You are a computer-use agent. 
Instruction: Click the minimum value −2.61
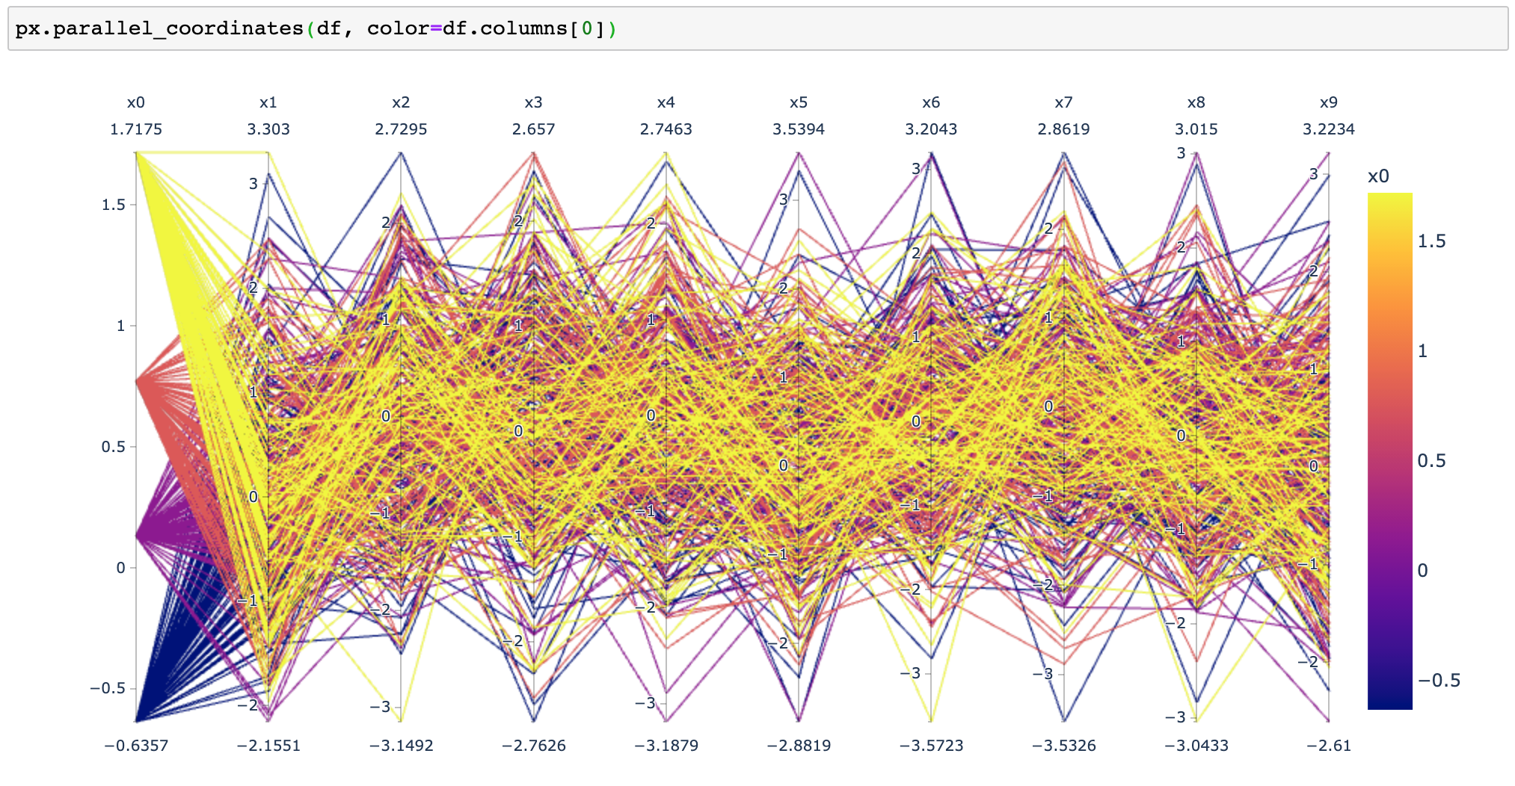tap(1329, 746)
